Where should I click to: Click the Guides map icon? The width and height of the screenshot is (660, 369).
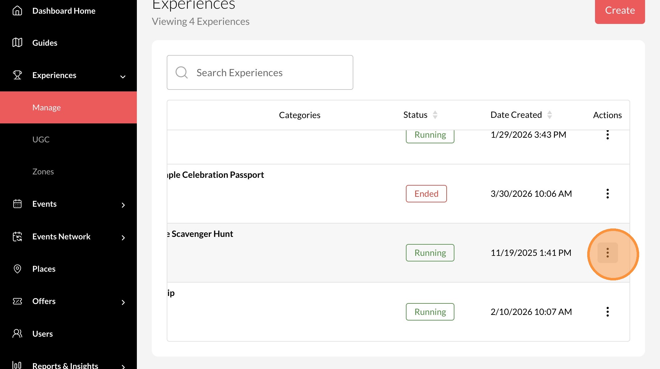coord(17,43)
